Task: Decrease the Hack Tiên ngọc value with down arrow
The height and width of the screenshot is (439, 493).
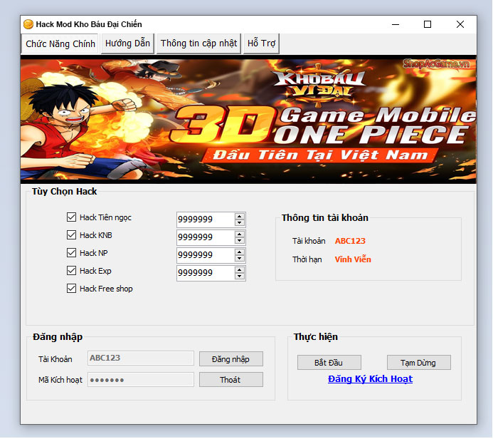Action: coord(240,222)
